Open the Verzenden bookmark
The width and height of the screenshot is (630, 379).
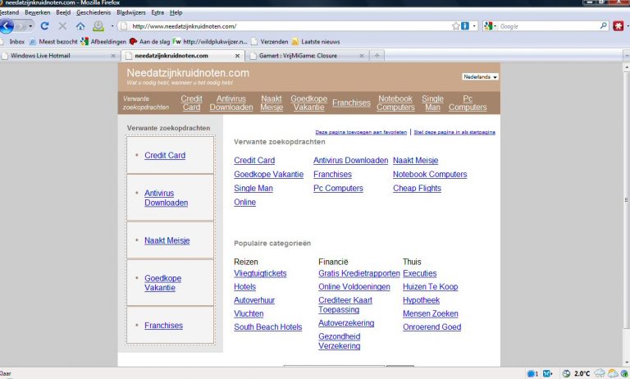(270, 41)
